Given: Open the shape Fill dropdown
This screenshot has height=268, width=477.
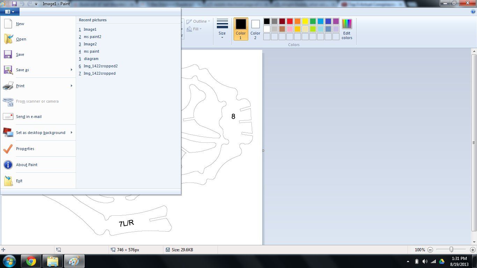Looking at the screenshot, I should pyautogui.click(x=195, y=29).
